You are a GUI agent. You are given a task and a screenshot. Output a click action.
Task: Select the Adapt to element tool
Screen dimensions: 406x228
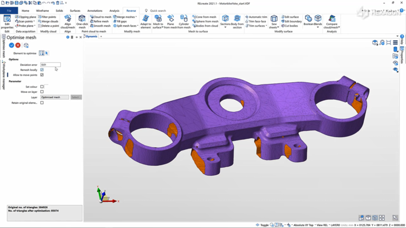click(x=145, y=22)
